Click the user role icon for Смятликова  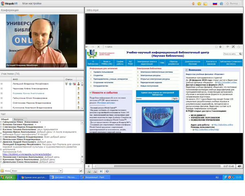point(78,103)
